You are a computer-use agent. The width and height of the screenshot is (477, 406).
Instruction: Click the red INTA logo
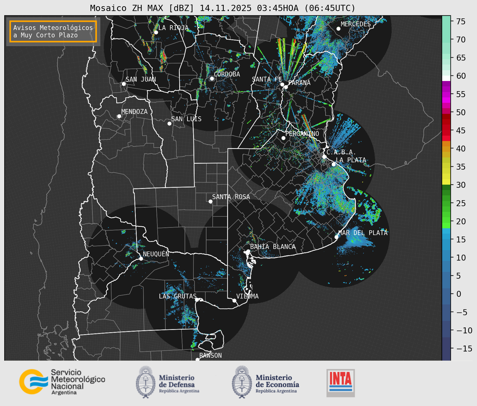pos(340,383)
